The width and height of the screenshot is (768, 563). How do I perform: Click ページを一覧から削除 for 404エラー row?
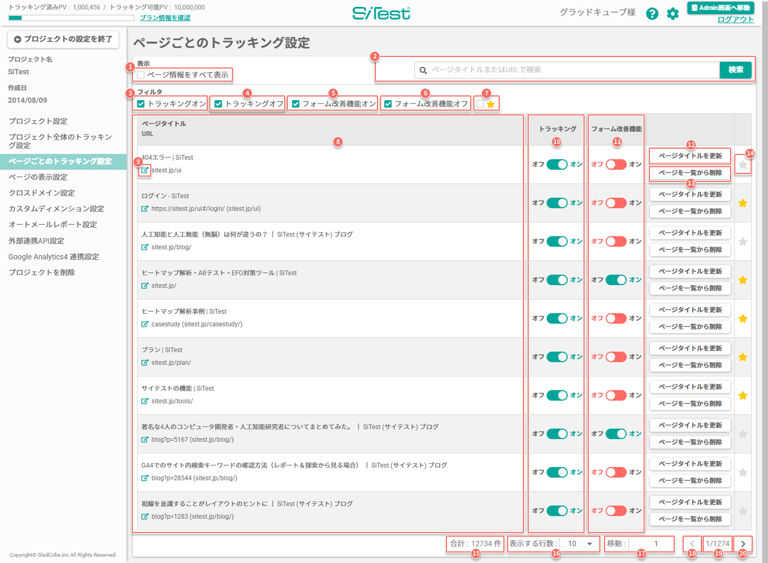pyautogui.click(x=690, y=173)
